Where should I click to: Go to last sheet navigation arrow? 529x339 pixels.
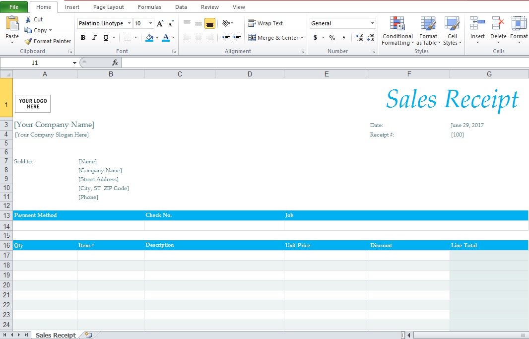pos(26,335)
